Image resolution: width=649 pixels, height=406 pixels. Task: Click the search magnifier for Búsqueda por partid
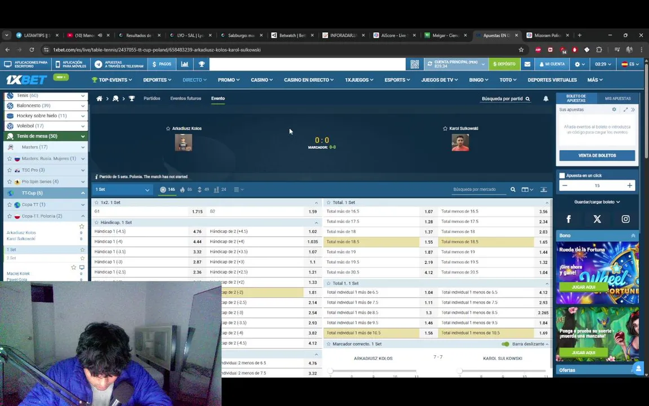tap(528, 99)
